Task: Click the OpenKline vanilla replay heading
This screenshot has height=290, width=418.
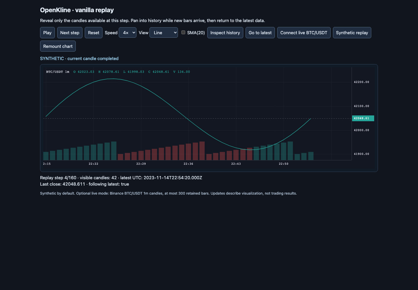Action: [77, 10]
